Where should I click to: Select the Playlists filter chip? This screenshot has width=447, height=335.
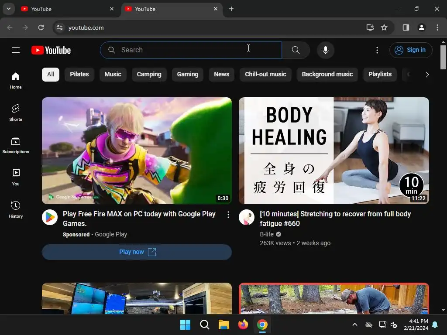(380, 74)
